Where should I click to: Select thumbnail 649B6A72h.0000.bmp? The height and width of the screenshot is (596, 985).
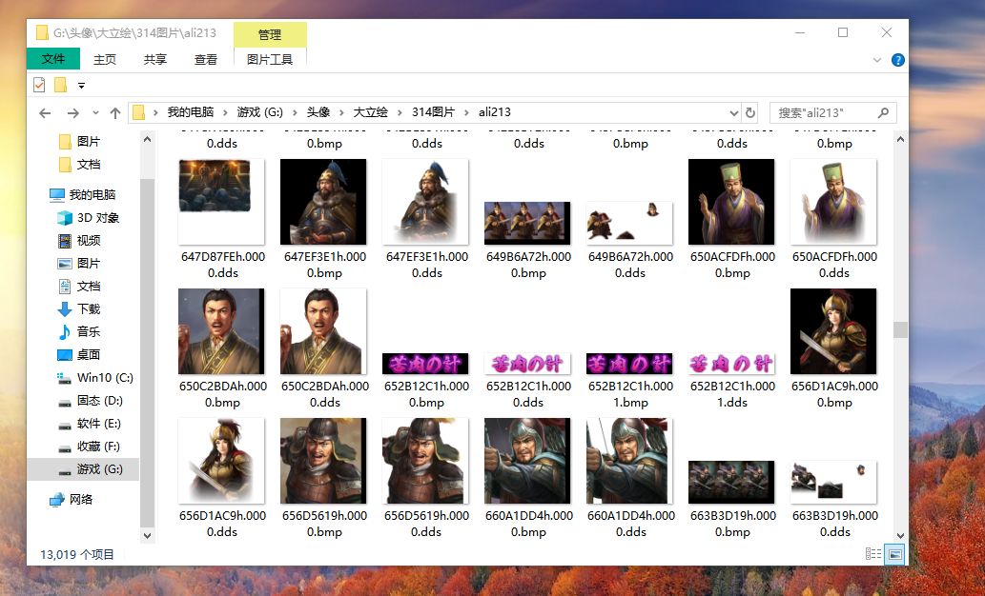click(x=527, y=224)
